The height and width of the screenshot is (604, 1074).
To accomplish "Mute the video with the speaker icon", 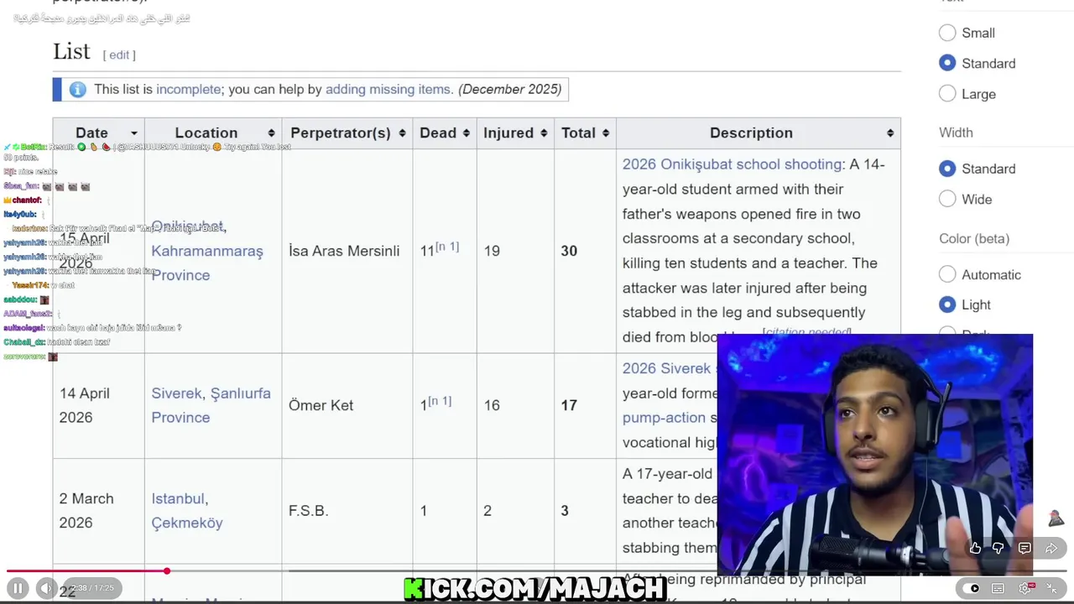I will (47, 589).
